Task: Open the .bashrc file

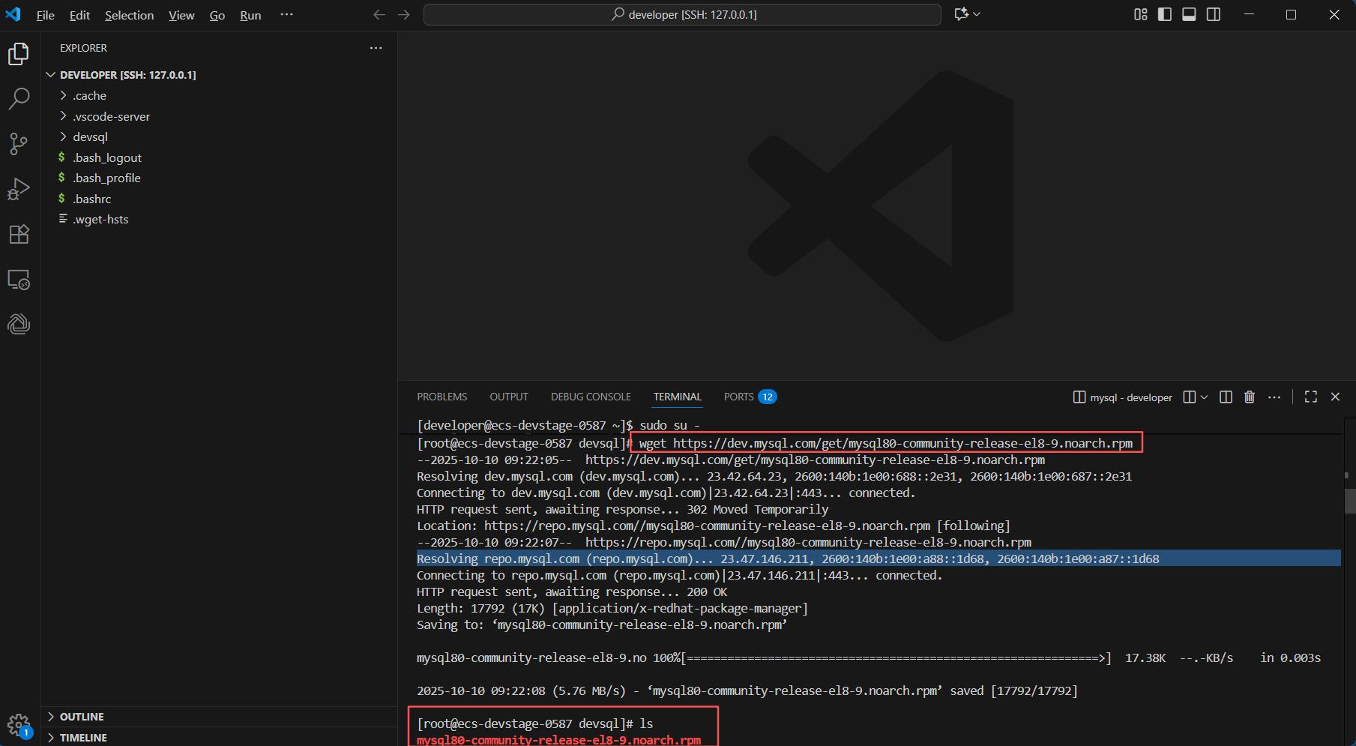Action: coord(92,199)
